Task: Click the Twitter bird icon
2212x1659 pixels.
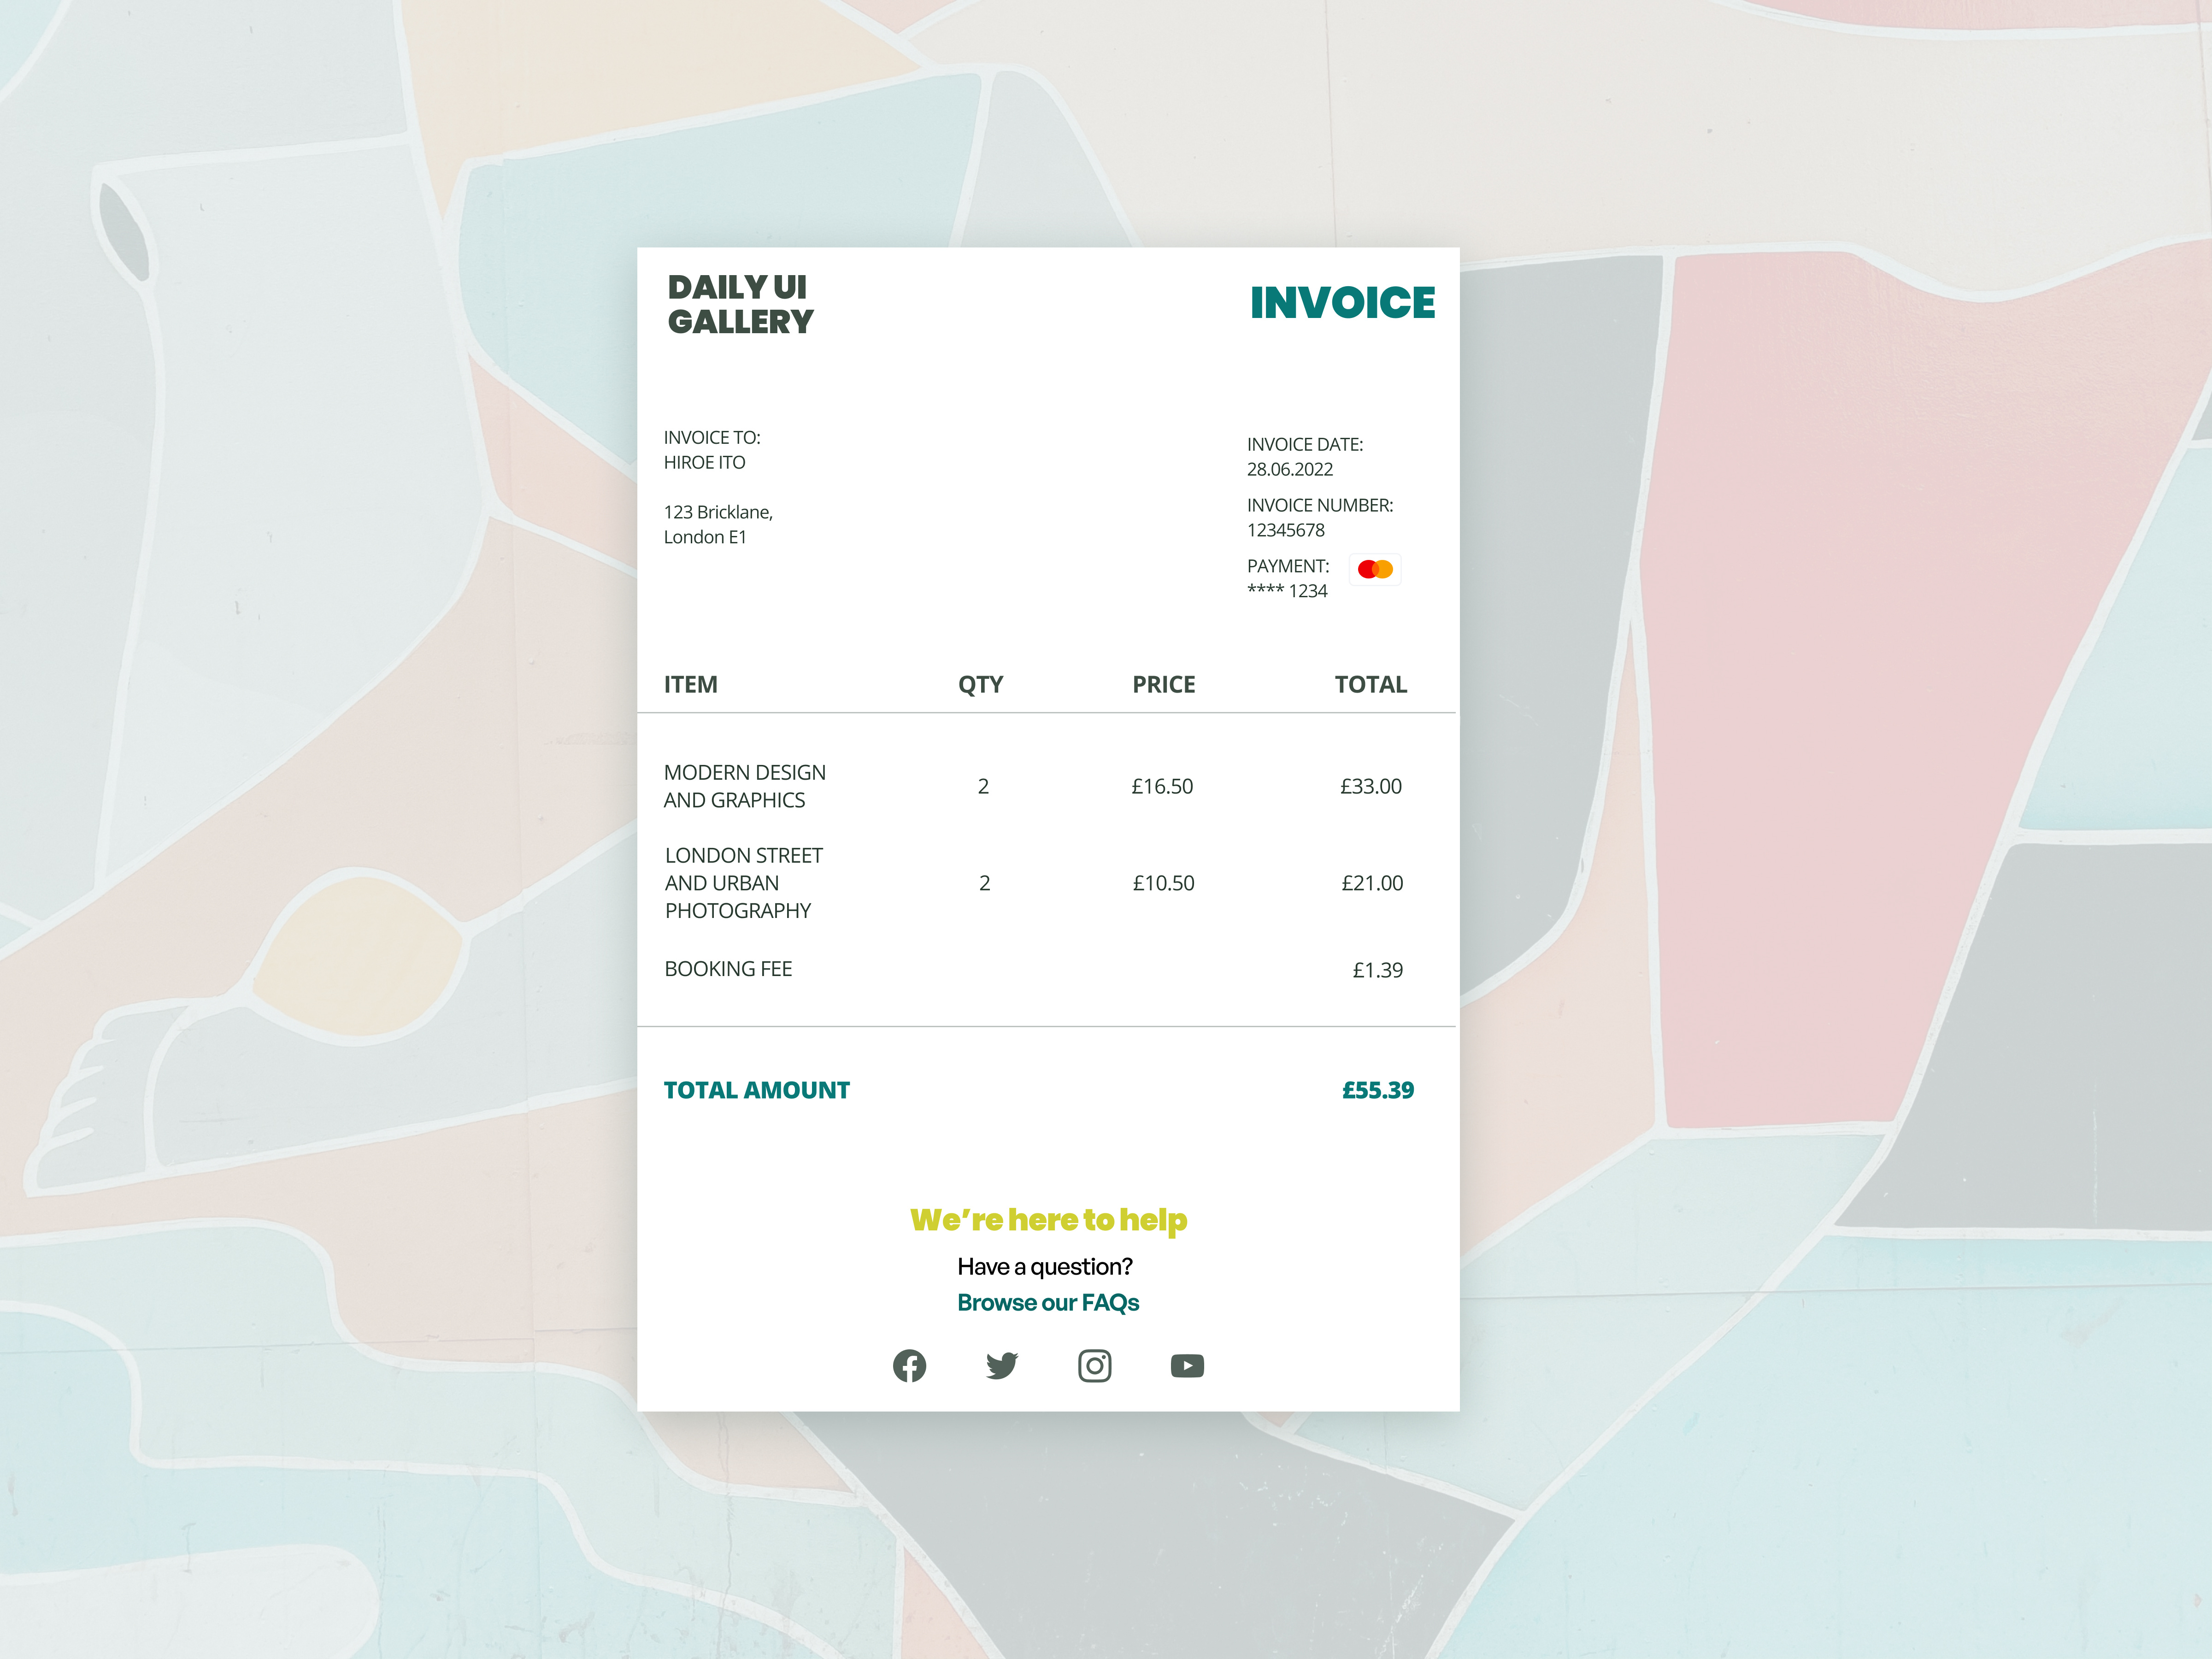Action: click(1001, 1365)
